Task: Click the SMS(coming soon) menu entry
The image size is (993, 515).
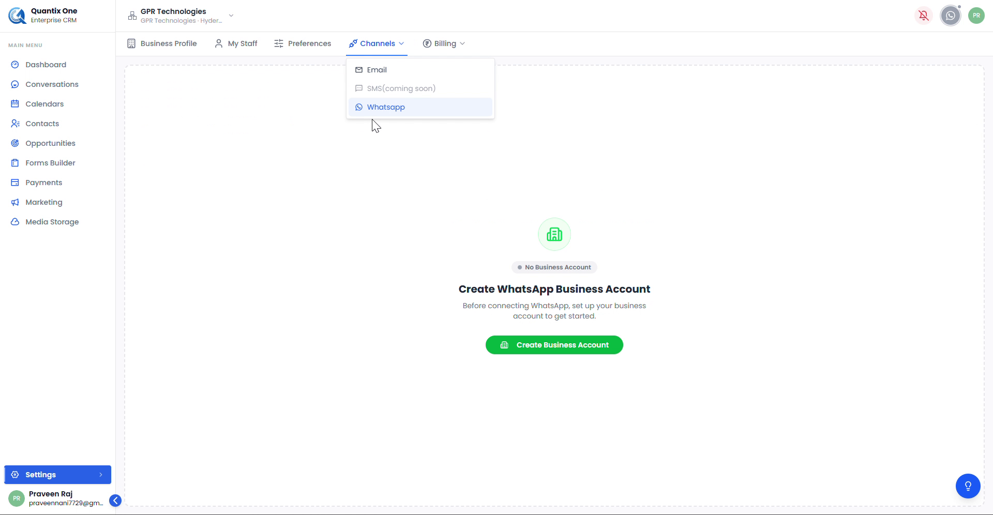Action: click(x=420, y=88)
